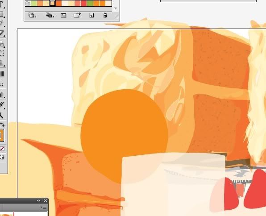Open the Swatch Libraries menu icon
The height and width of the screenshot is (216, 266).
coord(32,15)
